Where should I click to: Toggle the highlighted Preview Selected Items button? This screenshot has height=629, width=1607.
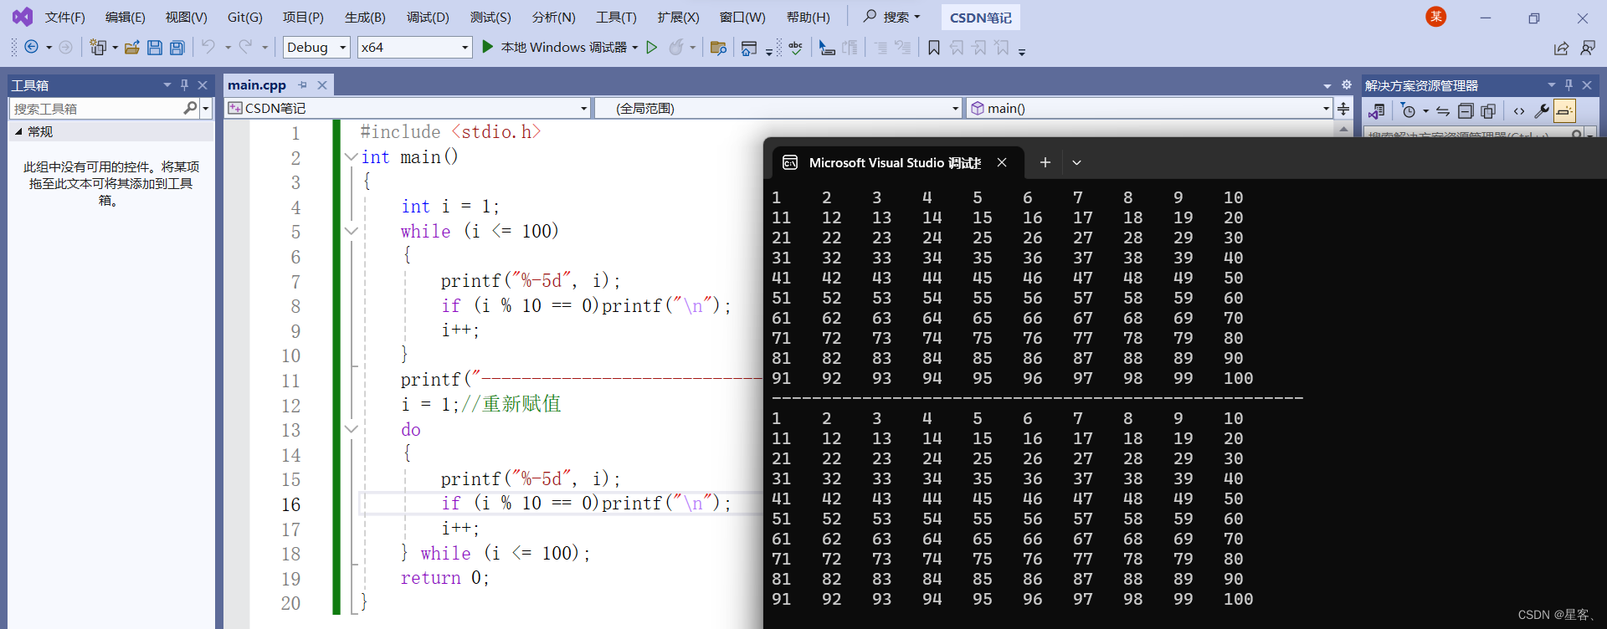pyautogui.click(x=1564, y=111)
